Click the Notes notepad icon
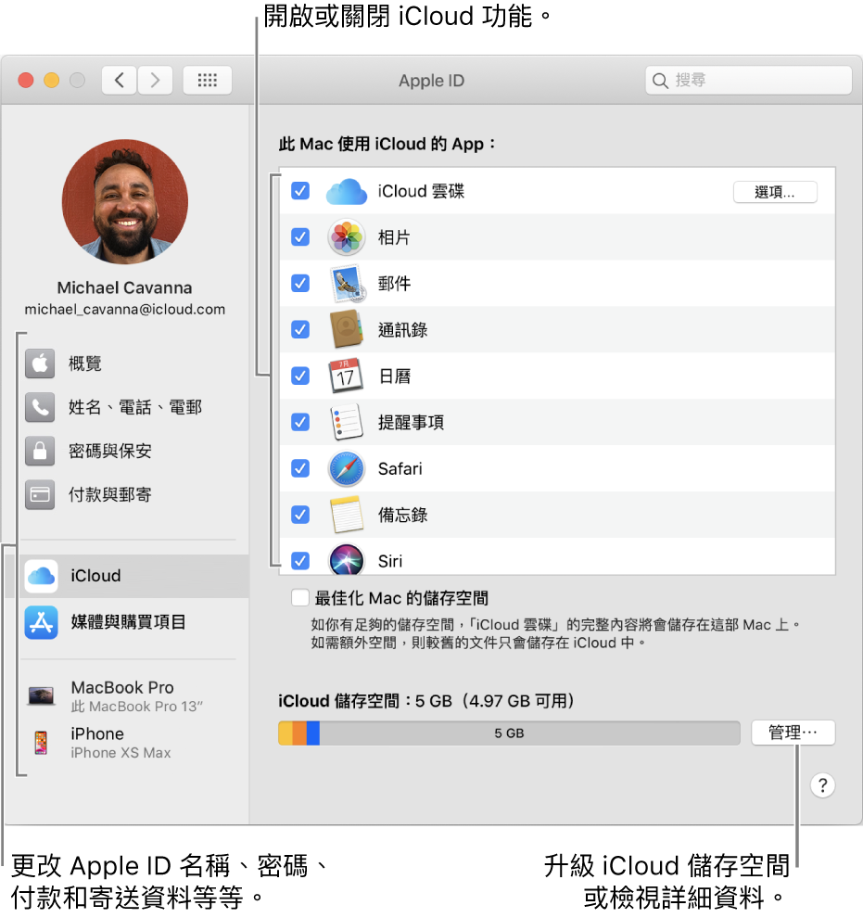This screenshot has width=863, height=918. (347, 515)
